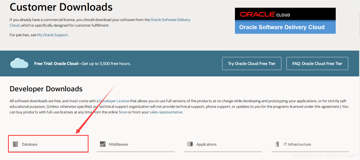Open the IT Infrastructure downloads category
The width and height of the screenshot is (360, 160).
click(x=310, y=144)
